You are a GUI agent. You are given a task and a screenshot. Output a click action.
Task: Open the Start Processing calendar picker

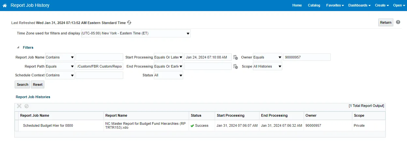click(x=236, y=58)
